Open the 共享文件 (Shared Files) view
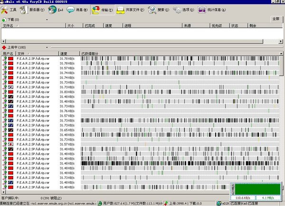 [130, 10]
